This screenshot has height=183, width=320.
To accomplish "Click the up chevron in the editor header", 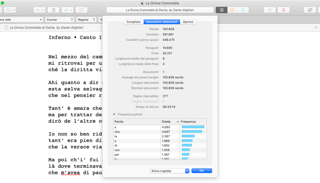I will (316, 27).
